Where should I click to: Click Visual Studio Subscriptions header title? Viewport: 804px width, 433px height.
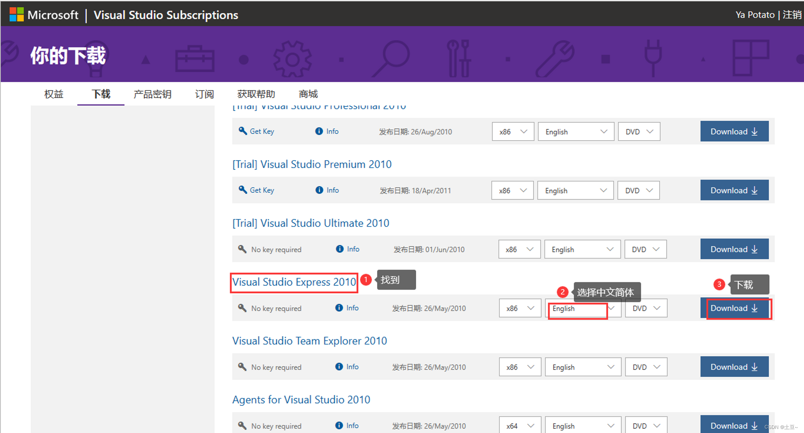pyautogui.click(x=166, y=15)
